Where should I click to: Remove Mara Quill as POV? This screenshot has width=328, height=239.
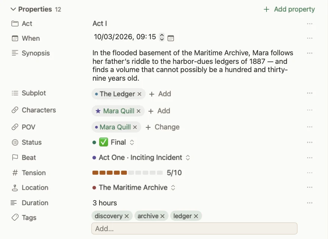click(135, 127)
